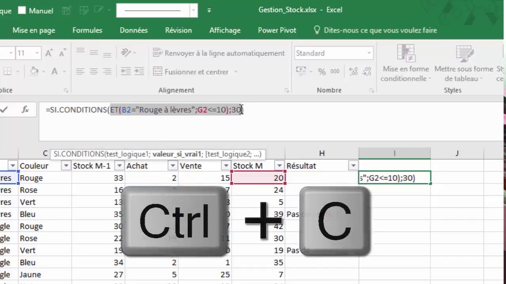
Task: Open the Stock M filter dropdown
Action: coord(279,166)
